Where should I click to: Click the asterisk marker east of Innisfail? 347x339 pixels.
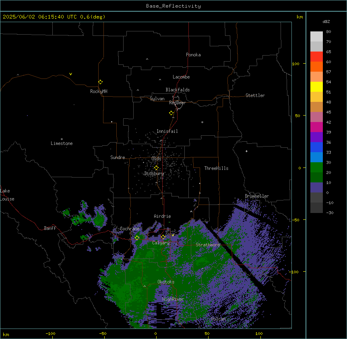(x=202, y=122)
